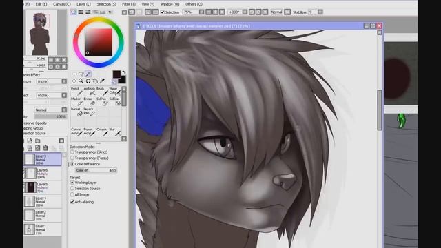
Task: Click the foreground color swatch
Action: coord(116,74)
